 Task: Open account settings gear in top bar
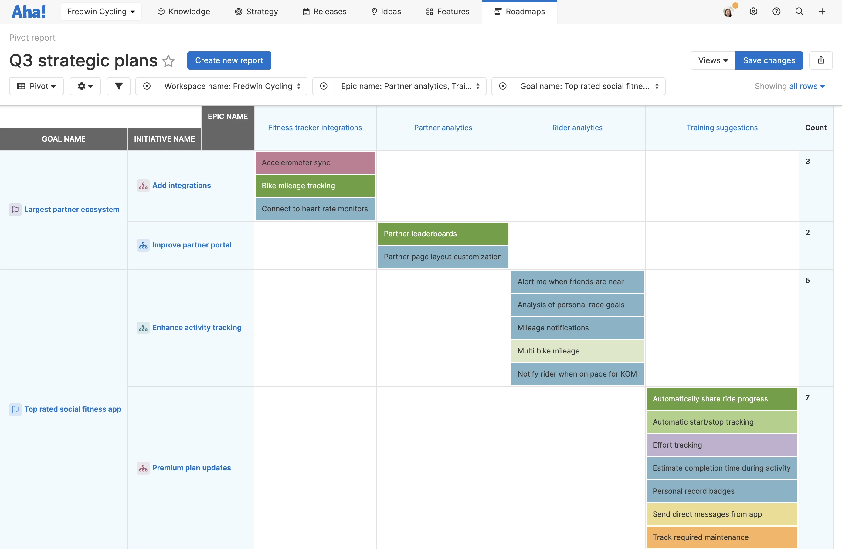753,11
